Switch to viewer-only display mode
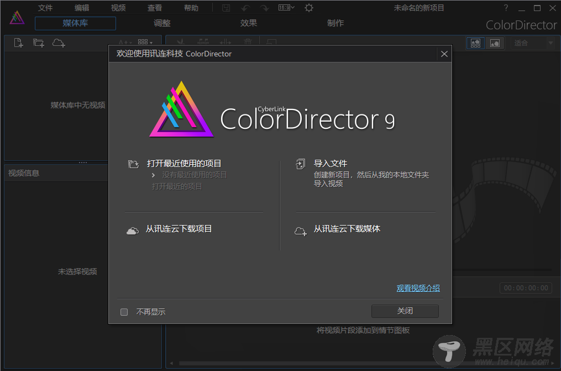Image resolution: width=561 pixels, height=371 pixels. click(495, 43)
